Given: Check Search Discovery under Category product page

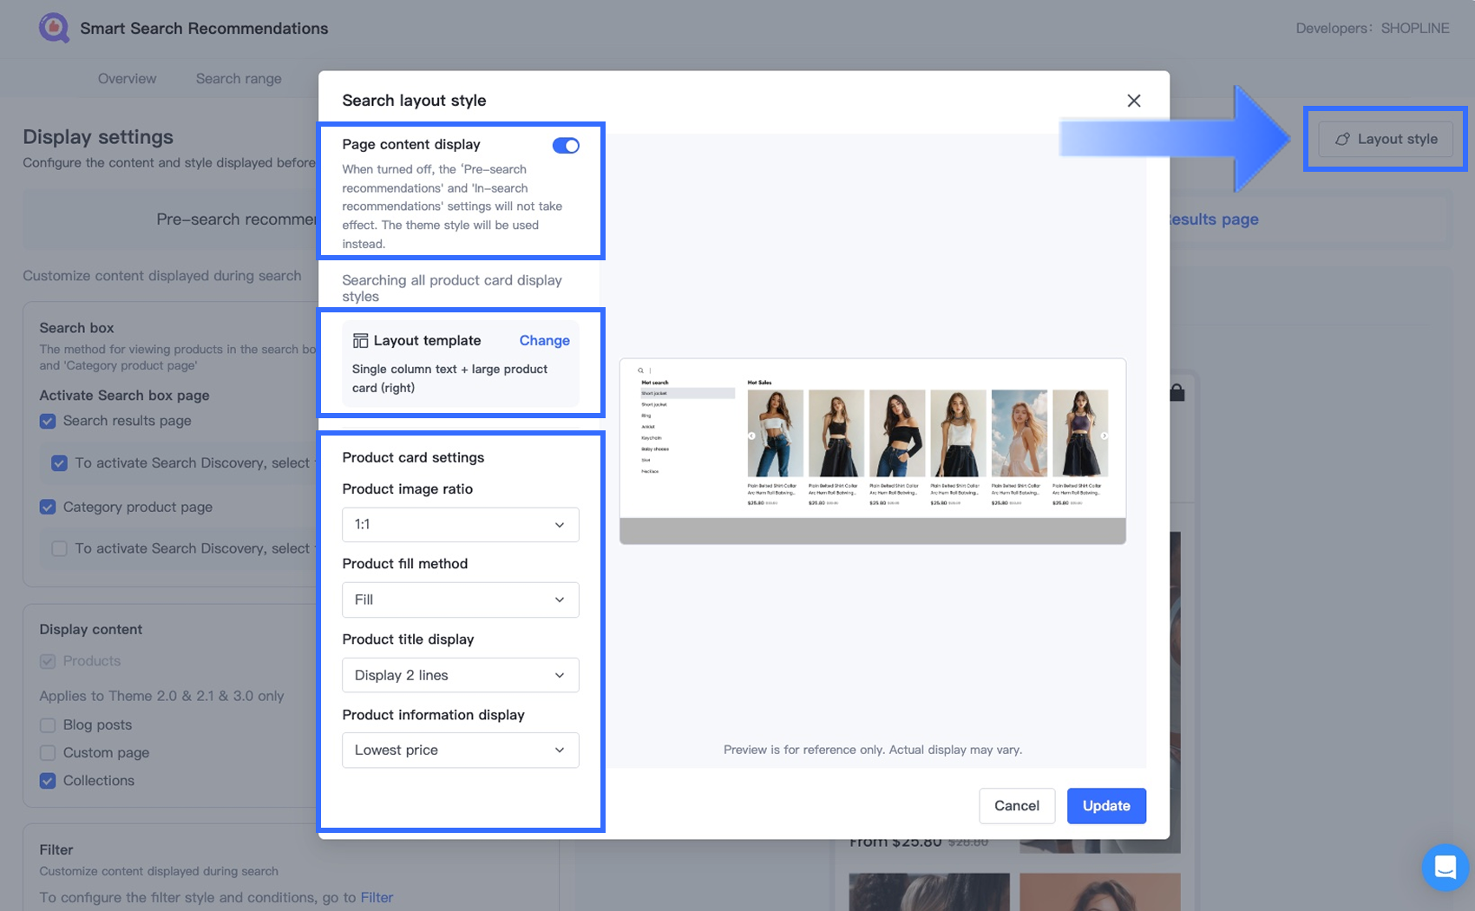Looking at the screenshot, I should (x=59, y=548).
